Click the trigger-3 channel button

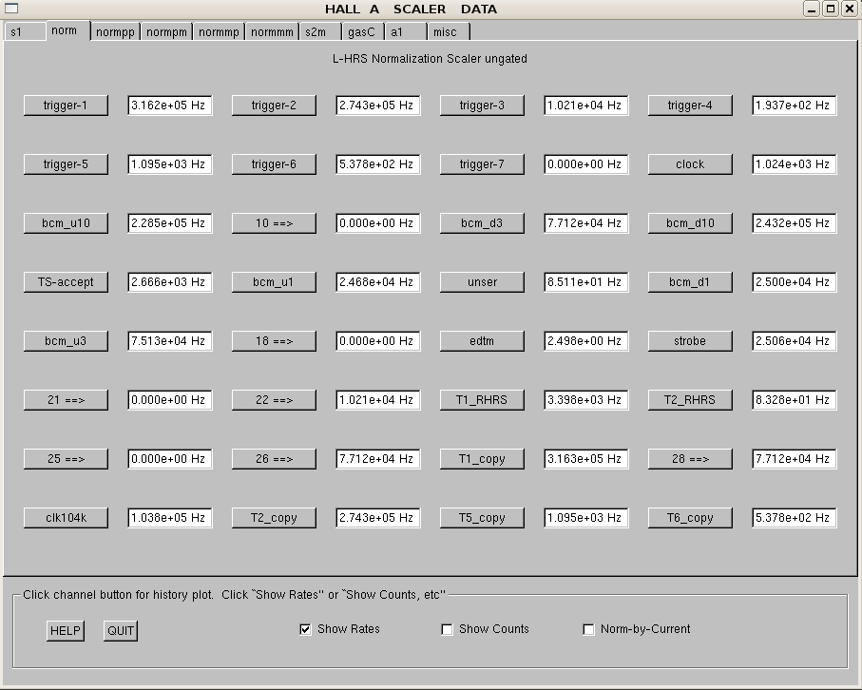coord(482,105)
